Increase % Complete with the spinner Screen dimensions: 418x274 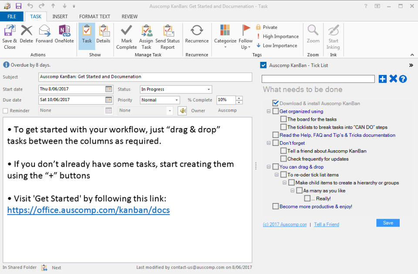[239, 98]
